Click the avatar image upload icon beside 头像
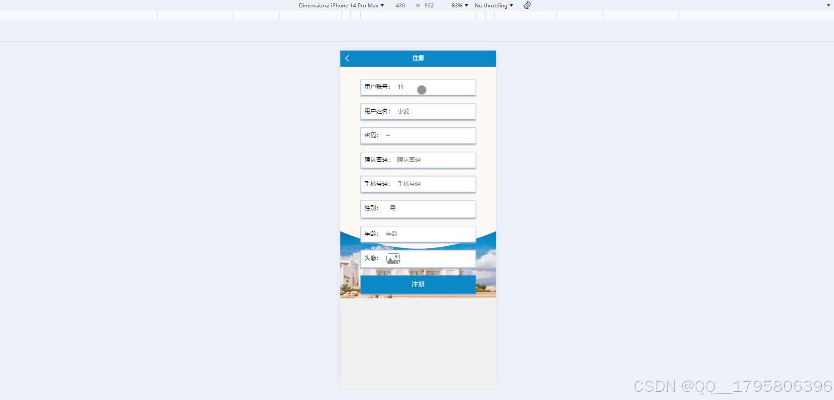This screenshot has width=834, height=400. [393, 258]
